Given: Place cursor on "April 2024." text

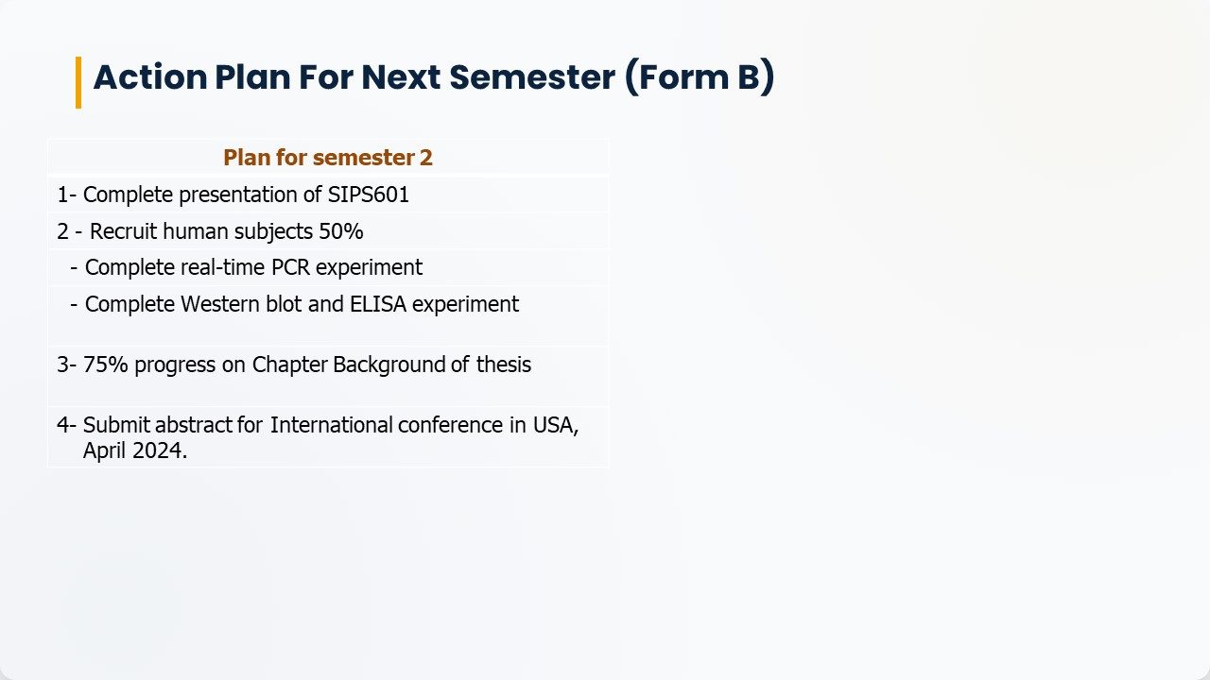Looking at the screenshot, I should [135, 451].
